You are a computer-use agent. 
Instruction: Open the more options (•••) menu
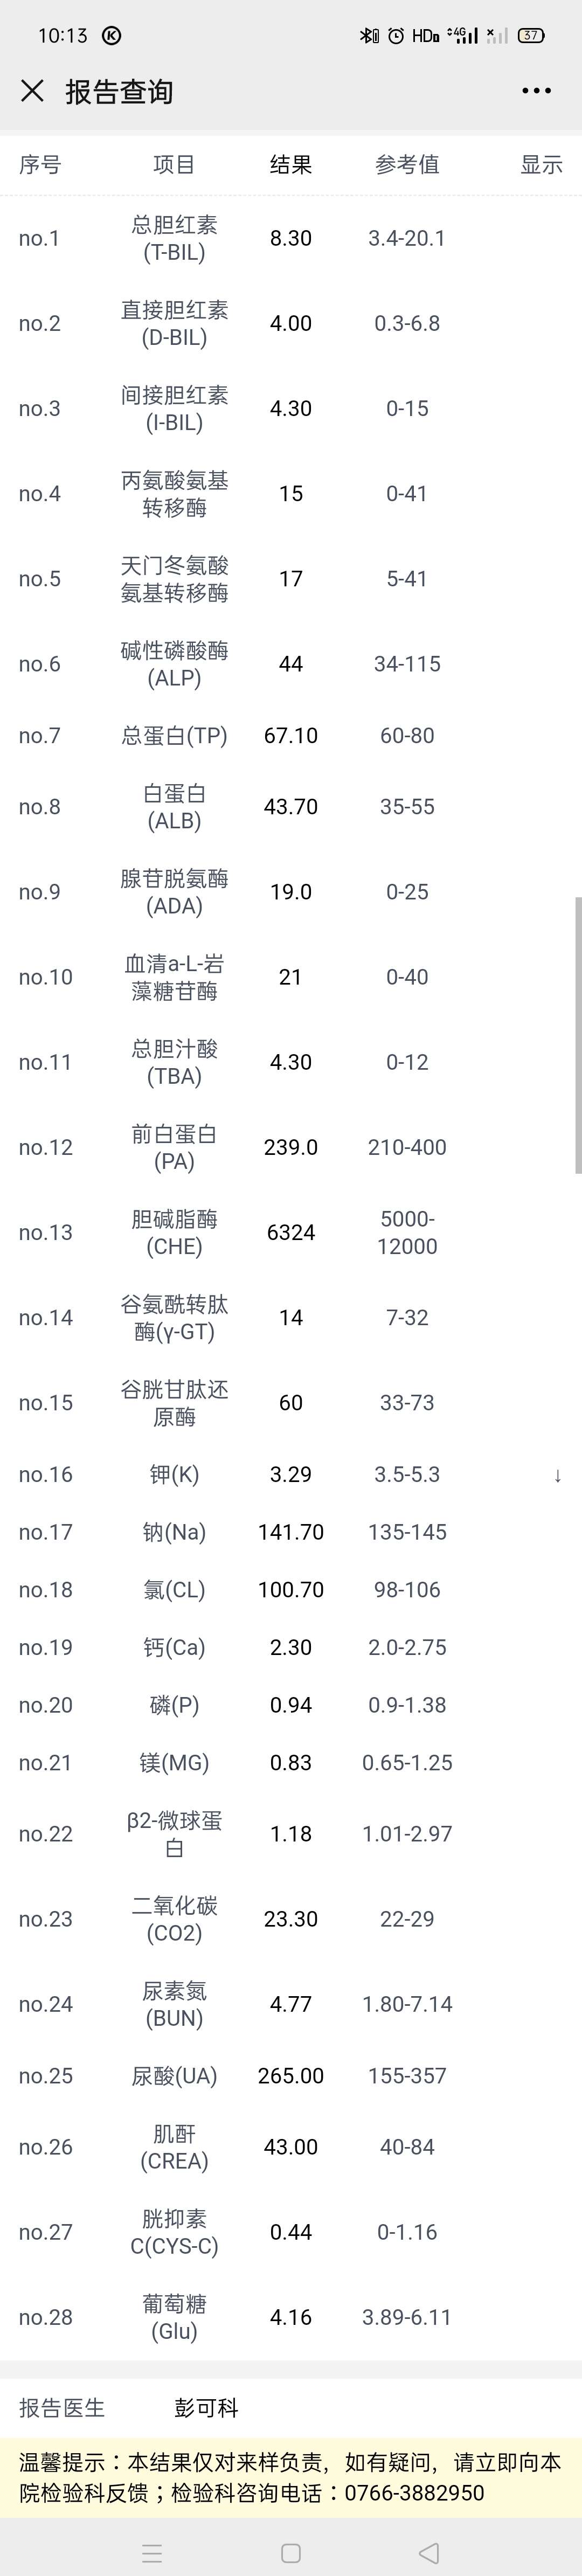tap(536, 90)
